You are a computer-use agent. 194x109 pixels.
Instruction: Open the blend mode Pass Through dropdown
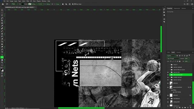click(173, 58)
